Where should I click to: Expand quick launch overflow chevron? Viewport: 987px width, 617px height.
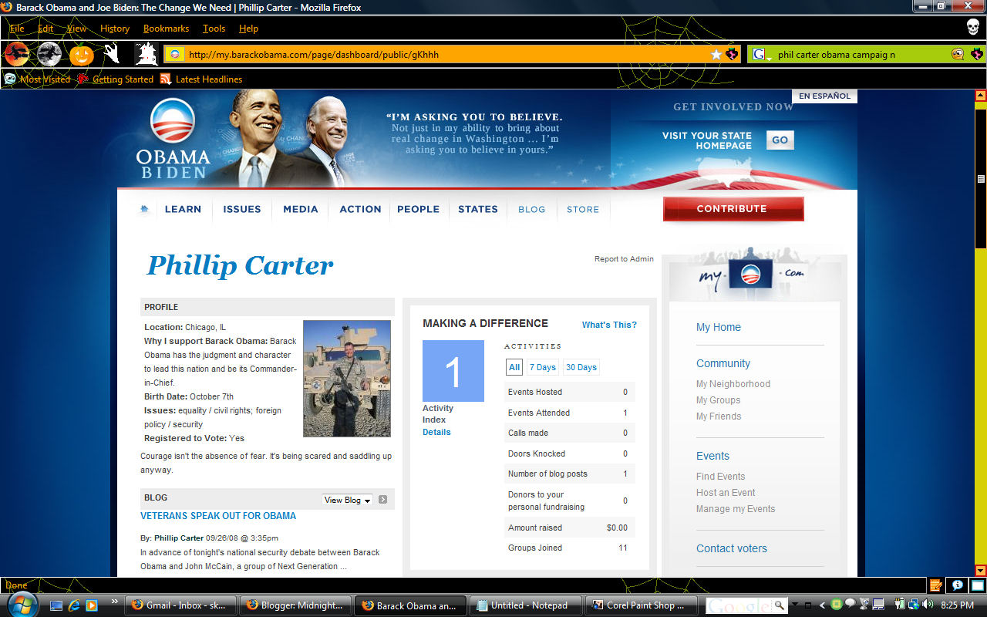tap(115, 602)
